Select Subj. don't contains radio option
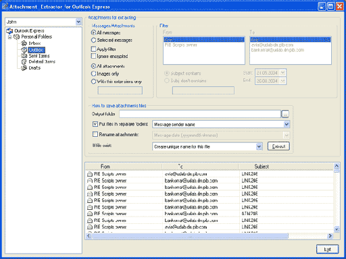This screenshot has width=346, height=259. [167, 81]
